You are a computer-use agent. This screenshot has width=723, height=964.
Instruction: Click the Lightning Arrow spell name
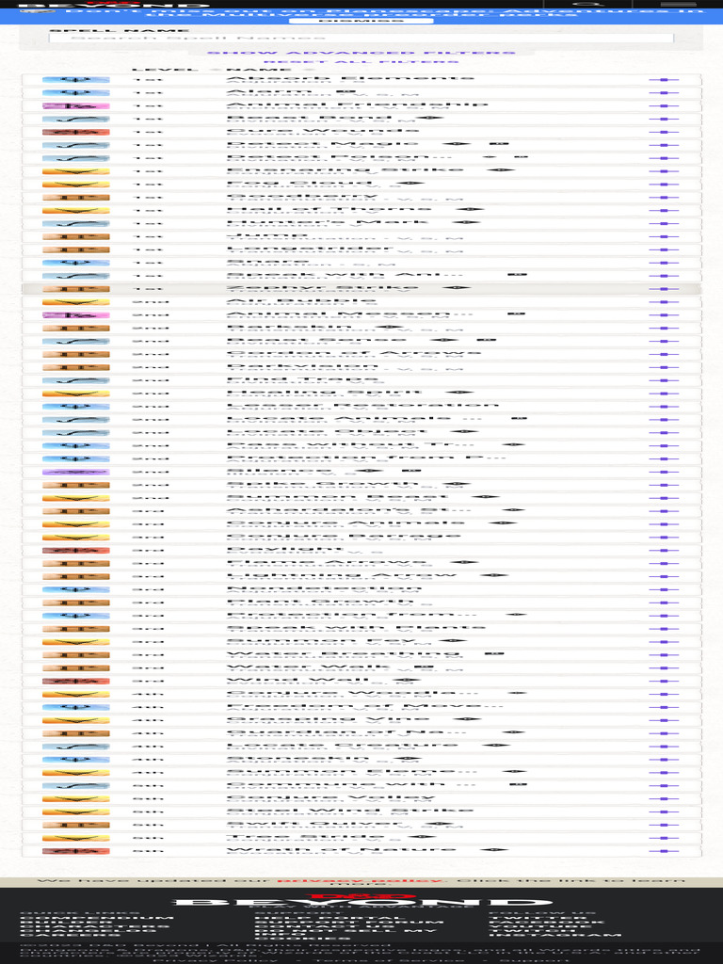341,575
